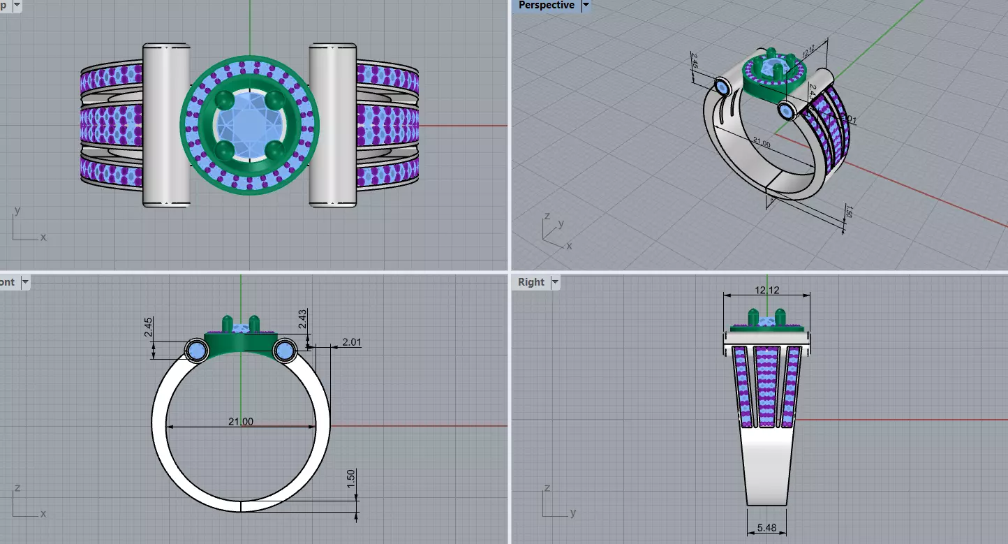This screenshot has width=1008, height=544.
Task: Select the 12.12 dimension in Perspective view
Action: click(809, 50)
